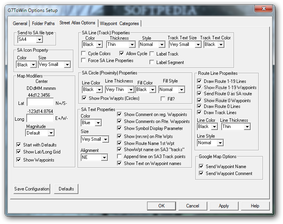The image size is (283, 224).
Task: Open Track Text Size dropdown
Action: [x=185, y=44]
